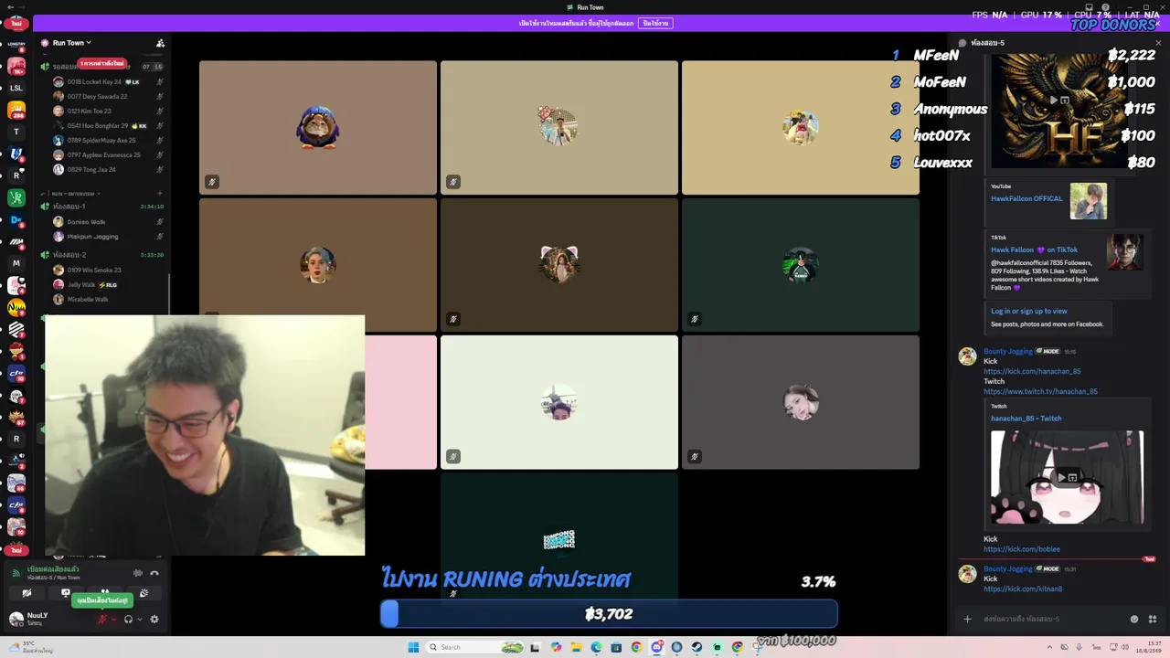Open the golden HF eagle image
Viewport: 1170px width, 658px height.
click(1061, 110)
